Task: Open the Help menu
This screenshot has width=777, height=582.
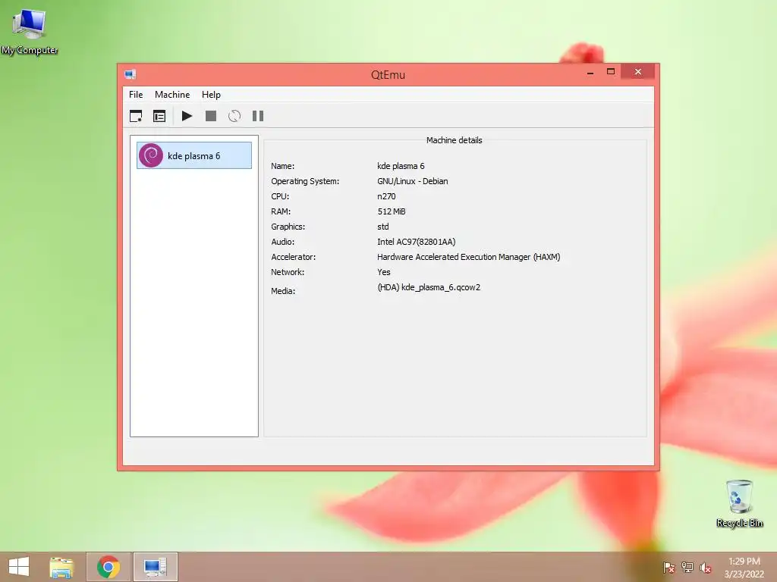Action: click(x=211, y=95)
